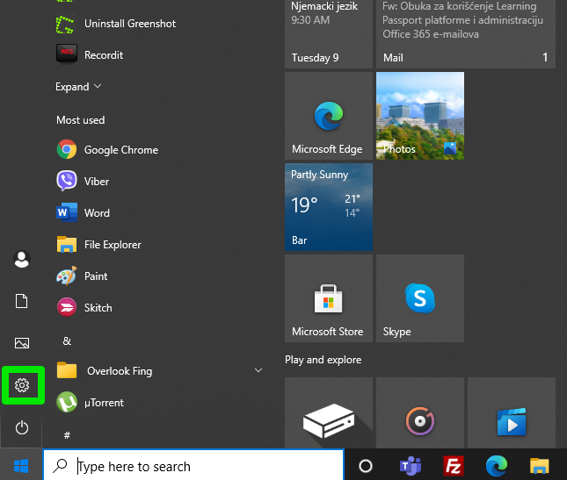Open the Mail tile

pos(466,34)
